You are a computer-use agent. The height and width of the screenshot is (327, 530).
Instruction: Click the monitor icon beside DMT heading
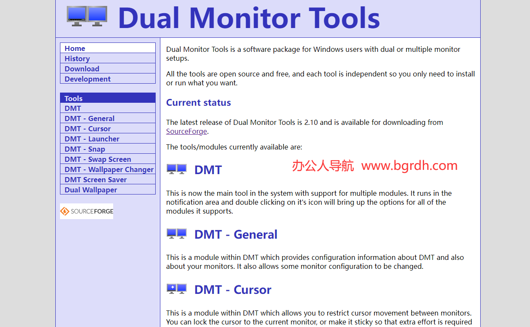(x=177, y=169)
